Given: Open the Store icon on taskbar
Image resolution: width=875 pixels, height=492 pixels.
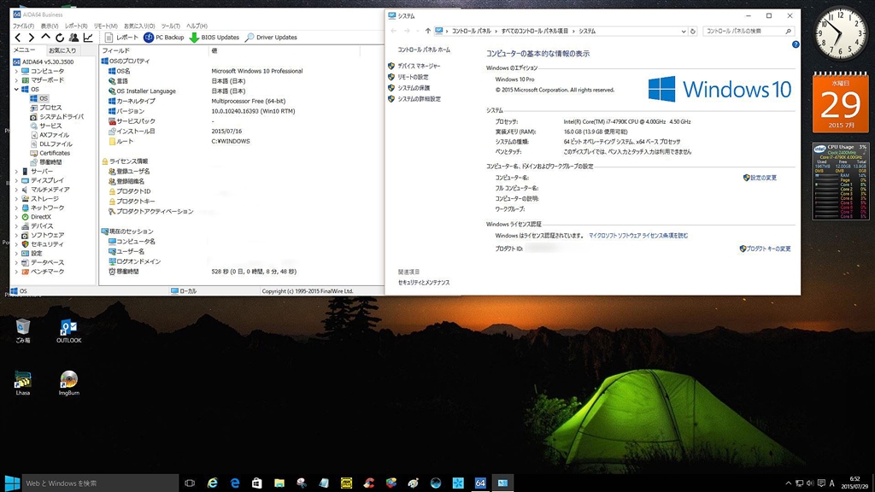Looking at the screenshot, I should 256,483.
